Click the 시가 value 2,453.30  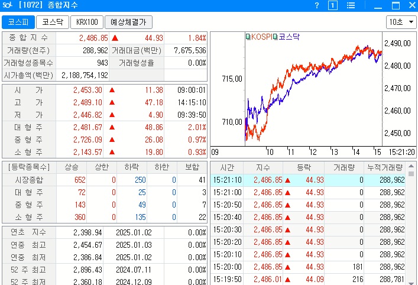[x=88, y=90]
